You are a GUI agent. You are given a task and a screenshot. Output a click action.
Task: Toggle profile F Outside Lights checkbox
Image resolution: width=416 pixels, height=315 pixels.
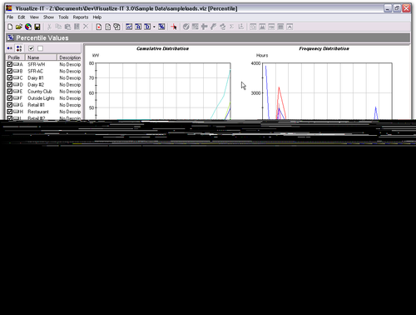pos(10,98)
